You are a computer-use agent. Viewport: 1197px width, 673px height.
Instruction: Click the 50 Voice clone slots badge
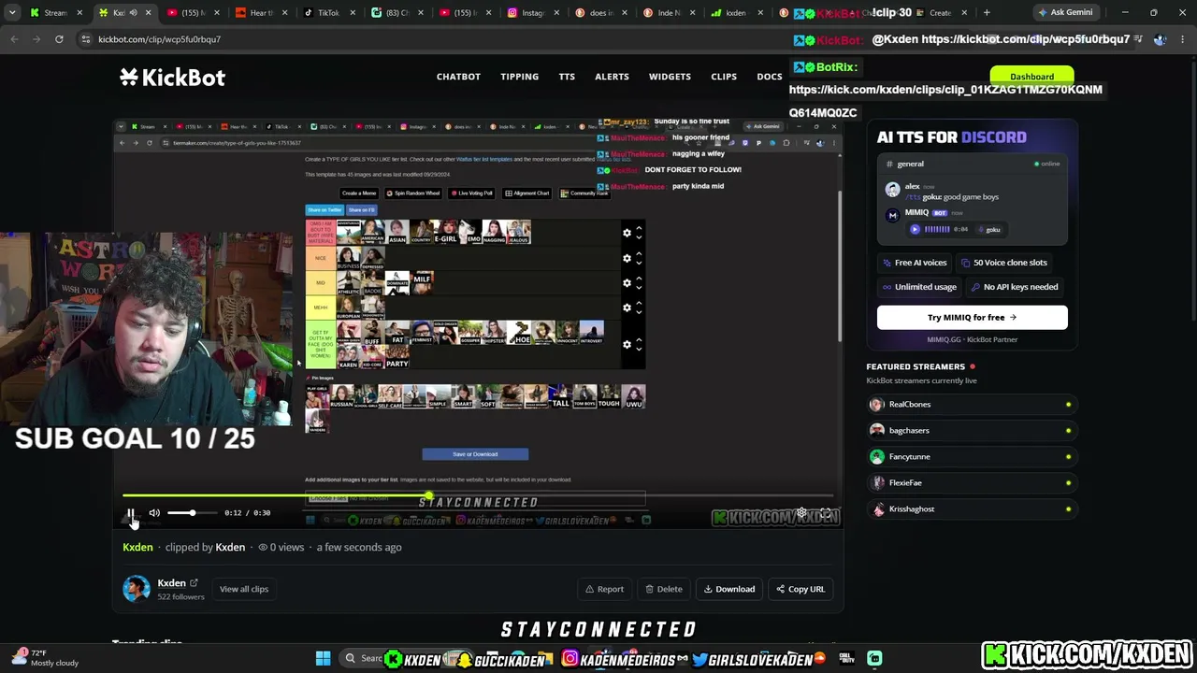[x=1004, y=263]
